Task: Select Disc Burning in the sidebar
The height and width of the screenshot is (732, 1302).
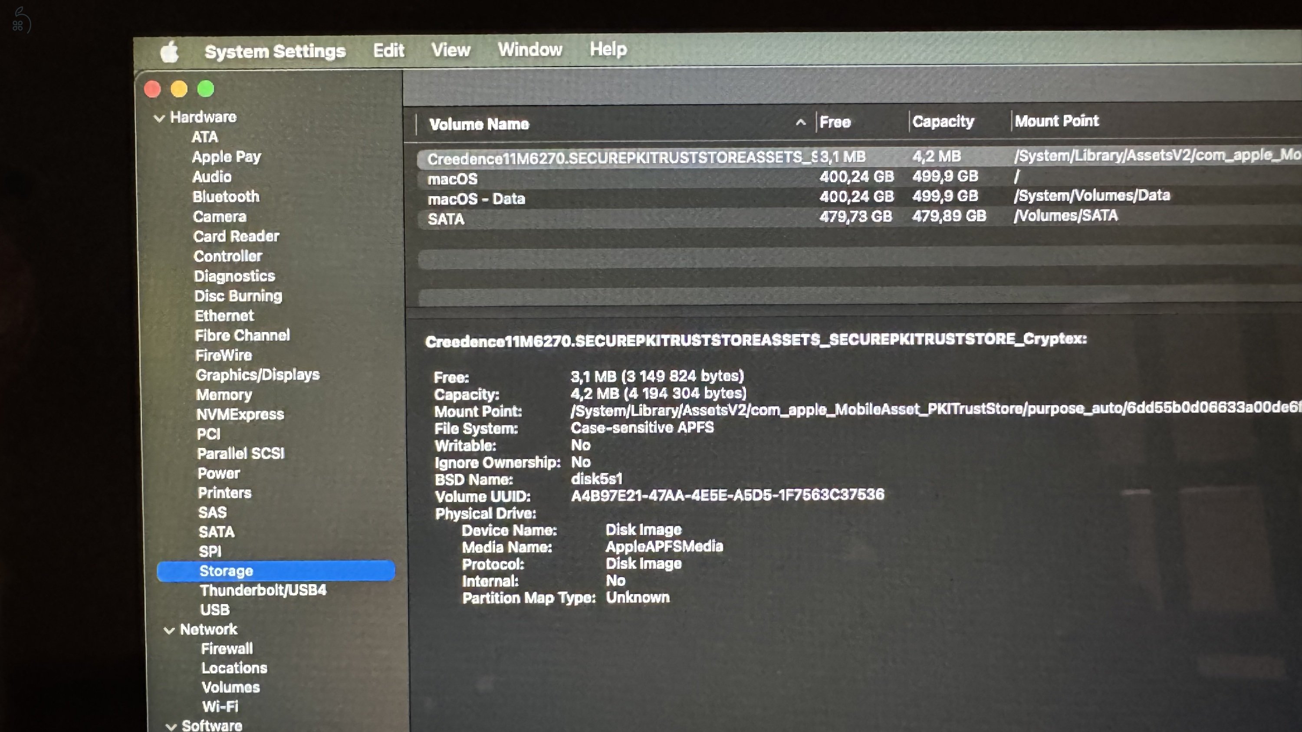Action: coord(238,296)
